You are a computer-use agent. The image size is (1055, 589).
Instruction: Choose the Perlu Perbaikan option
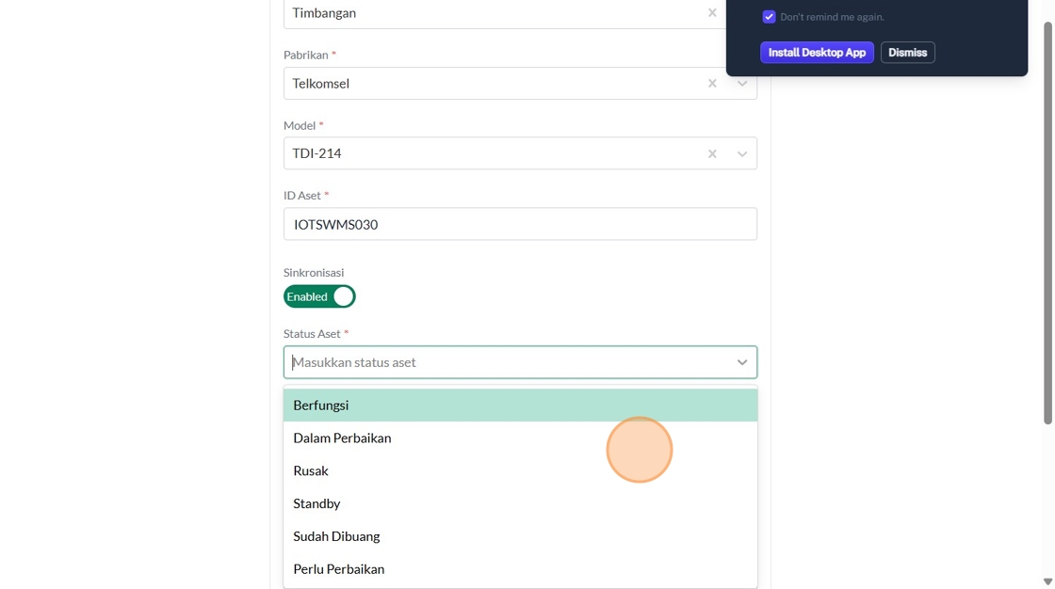coord(339,569)
